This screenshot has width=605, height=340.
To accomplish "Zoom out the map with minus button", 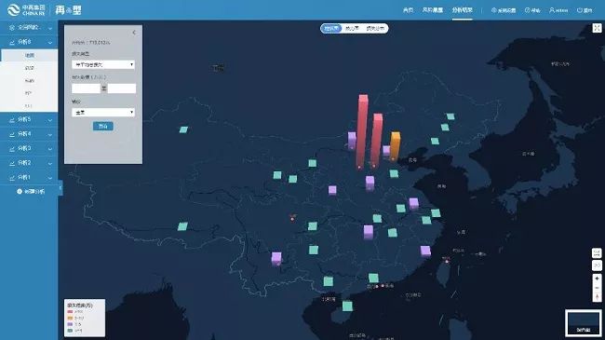I will click(597, 288).
